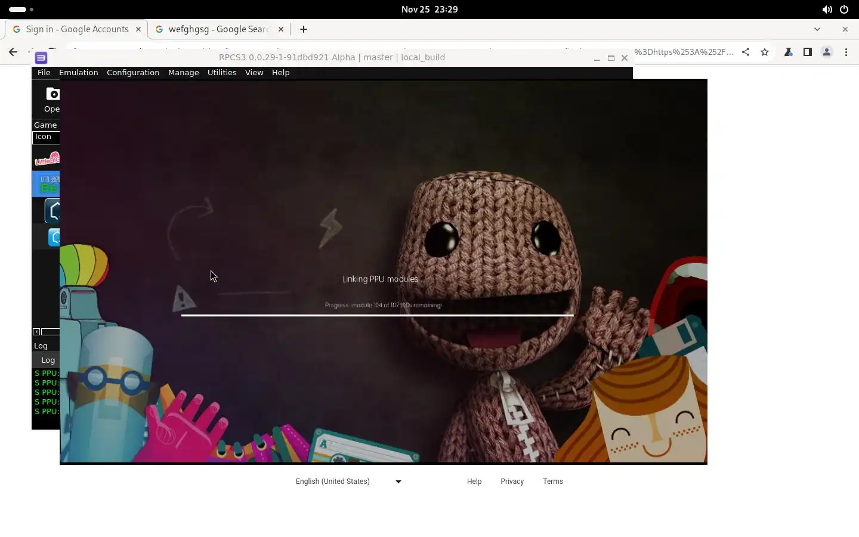Click the Linking PPU modules progress bar

coord(378,315)
